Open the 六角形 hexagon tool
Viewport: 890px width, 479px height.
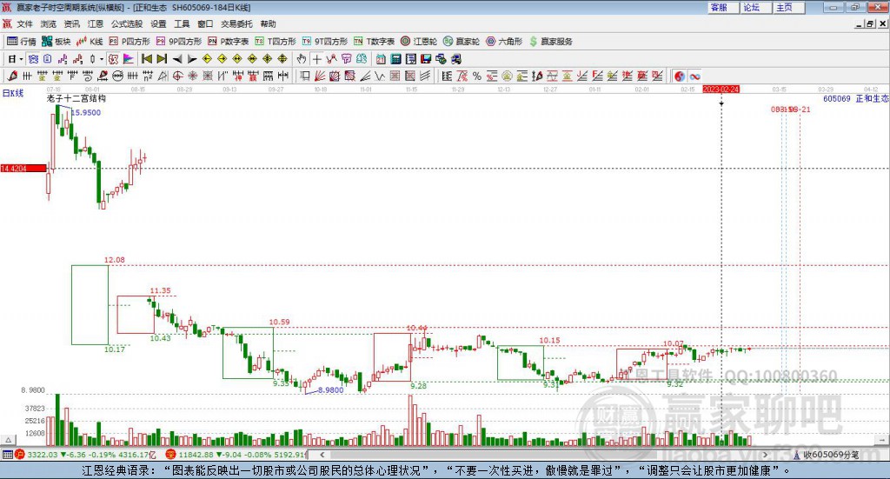[504, 42]
